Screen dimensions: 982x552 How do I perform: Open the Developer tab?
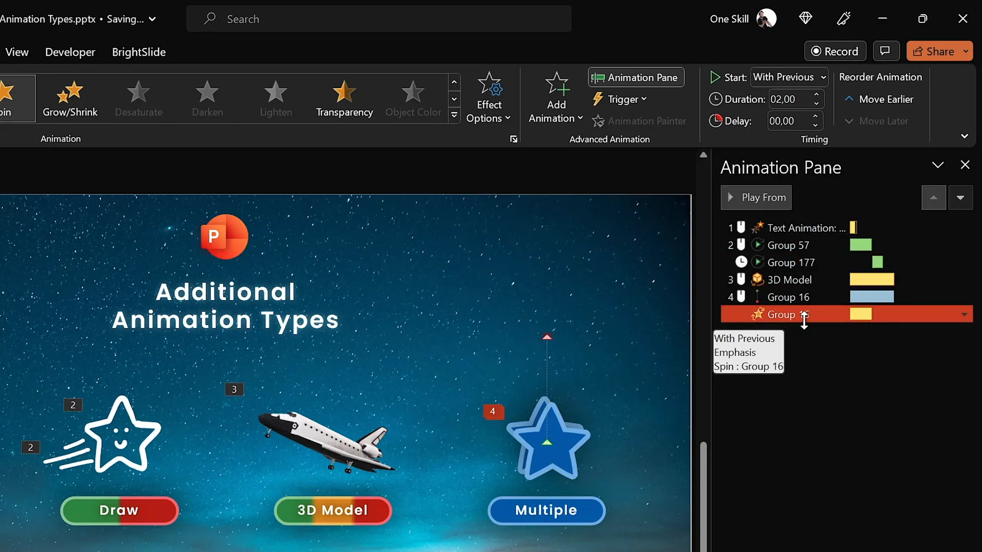tap(70, 52)
